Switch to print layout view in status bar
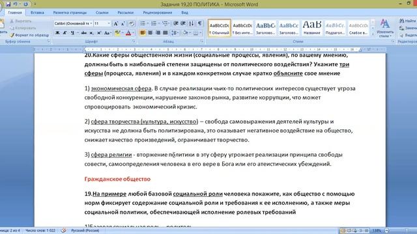The width and height of the screenshot is (417, 234). tap(343, 231)
